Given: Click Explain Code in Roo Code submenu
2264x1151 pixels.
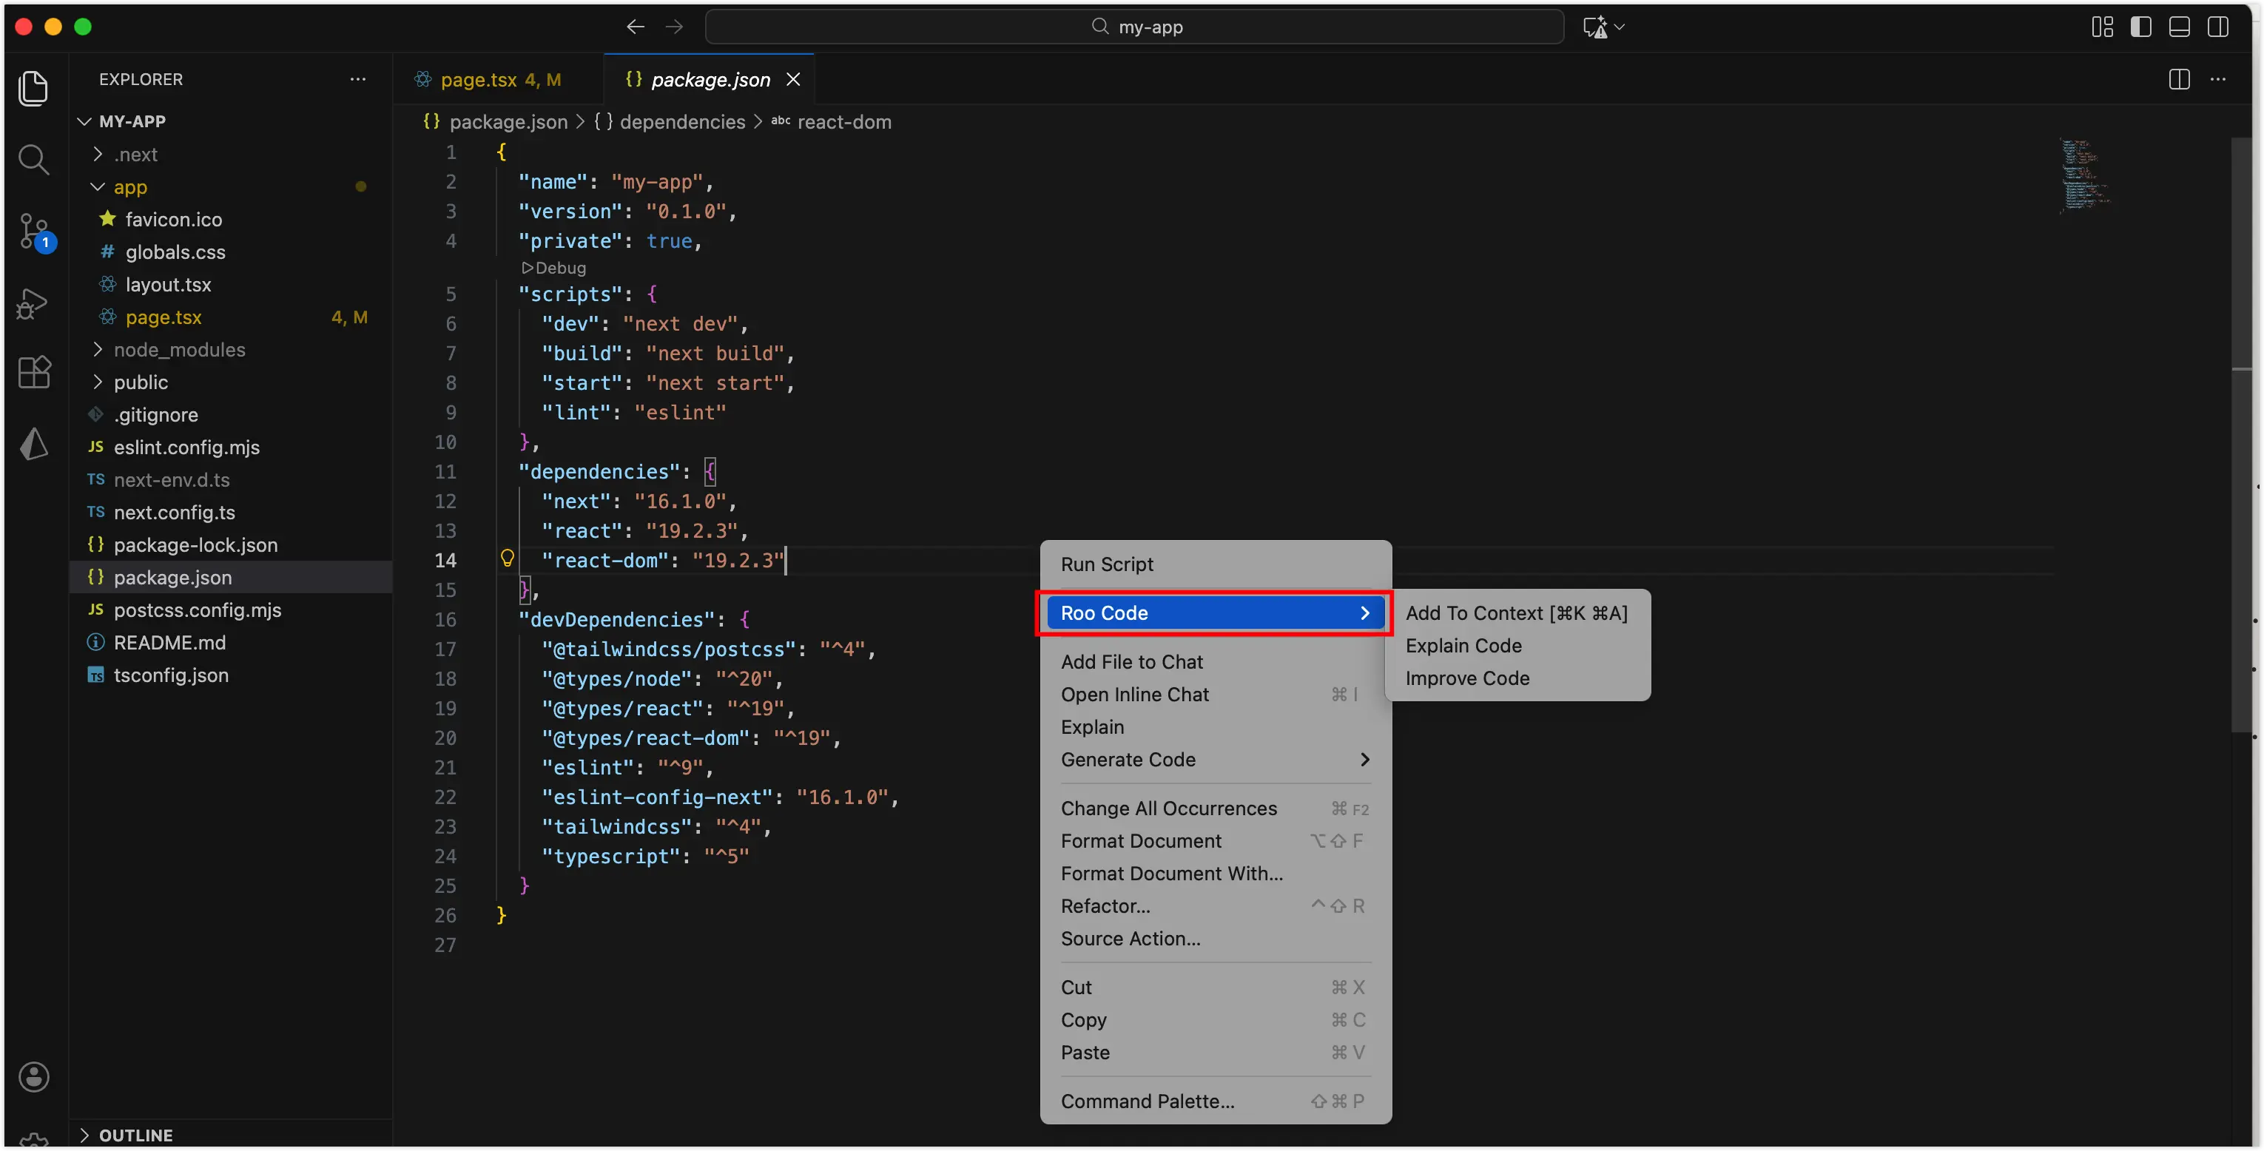Looking at the screenshot, I should point(1463,646).
